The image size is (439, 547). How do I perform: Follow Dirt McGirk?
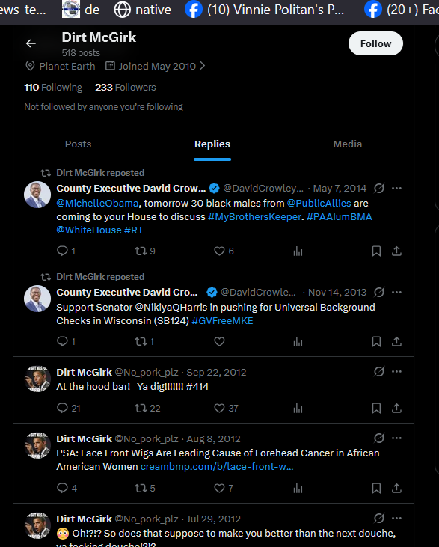375,43
